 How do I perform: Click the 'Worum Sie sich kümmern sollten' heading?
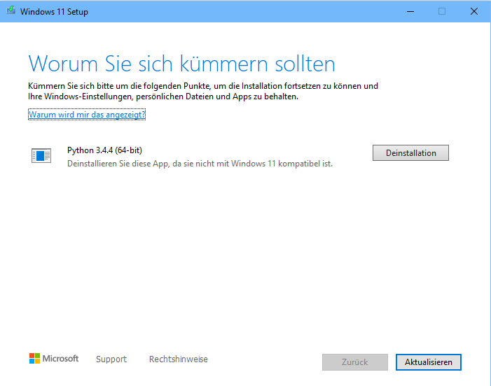[181, 64]
